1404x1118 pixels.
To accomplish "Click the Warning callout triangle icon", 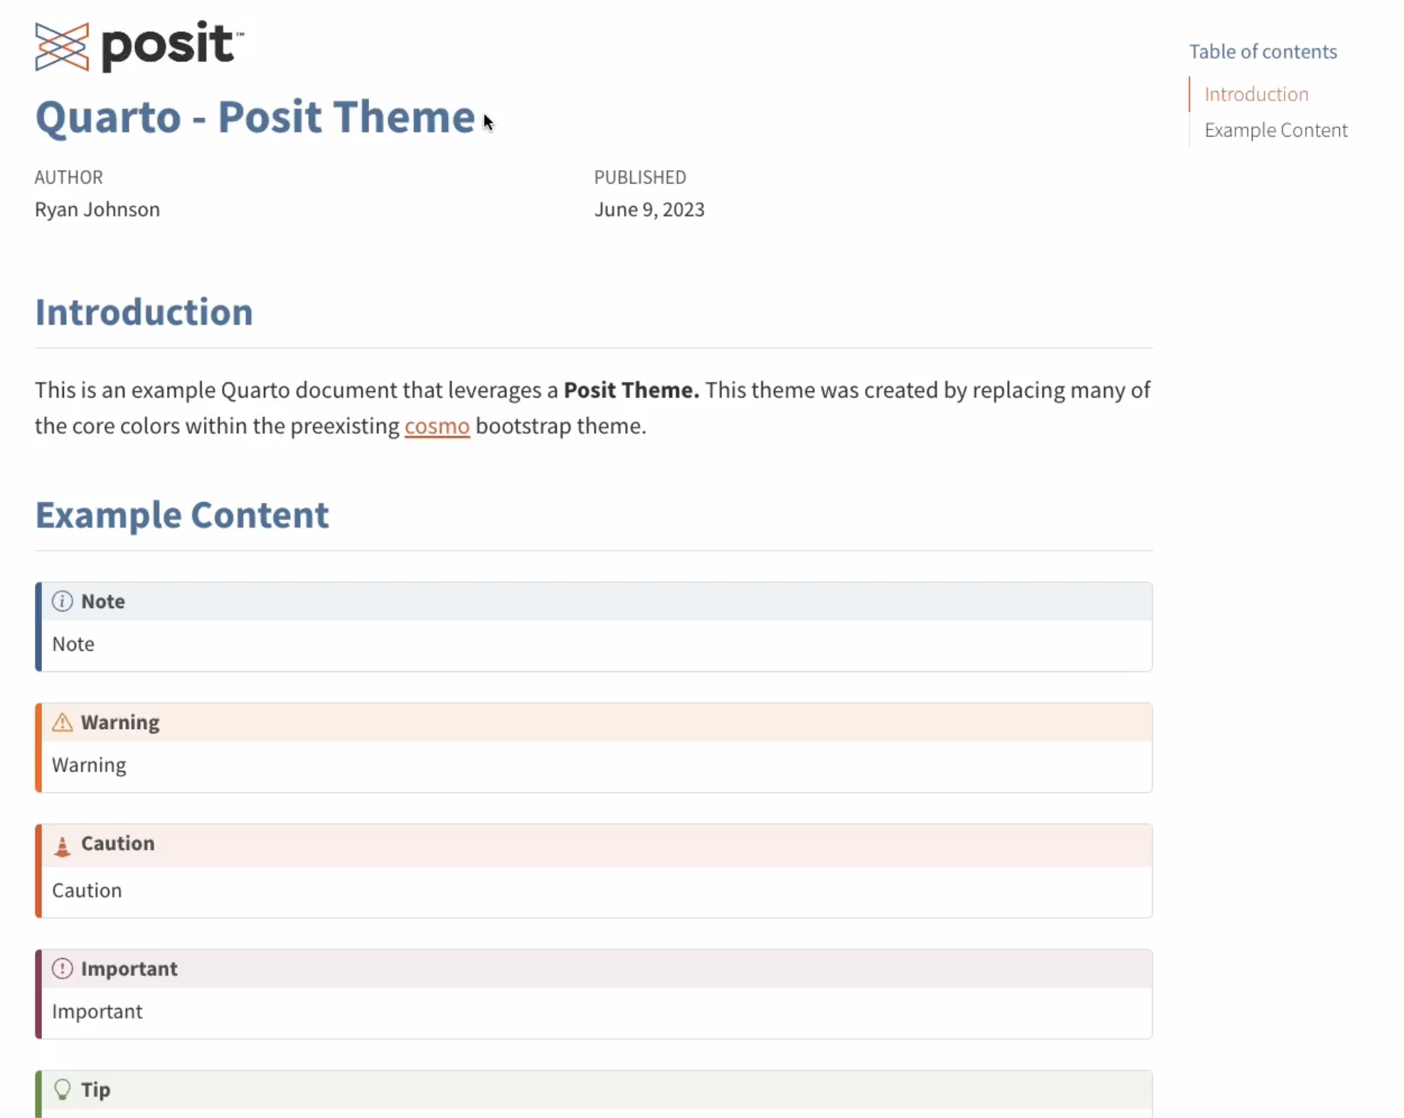I will [62, 722].
